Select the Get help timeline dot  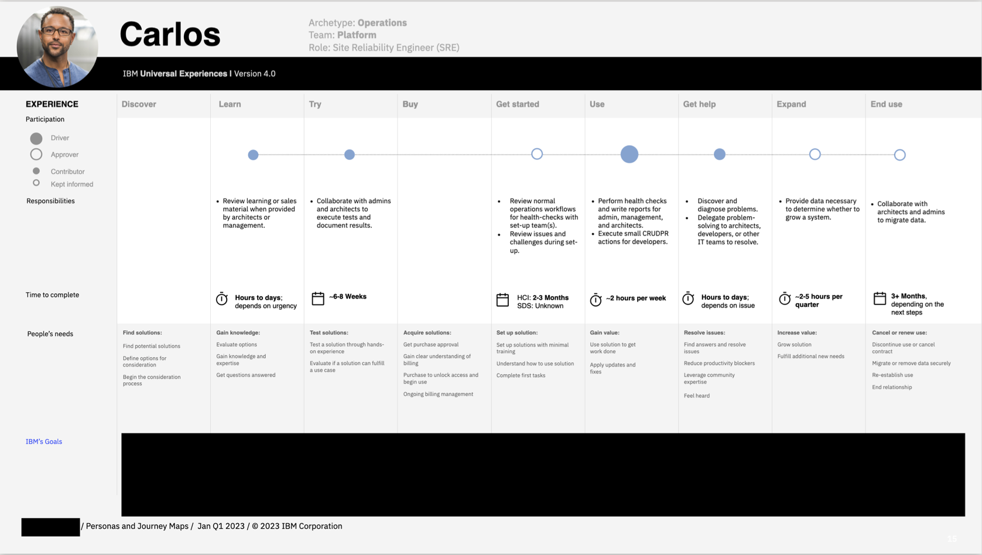click(720, 154)
